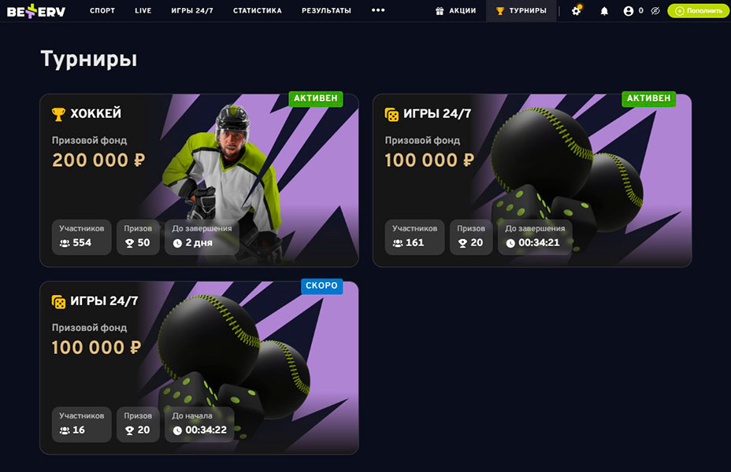Click the Пополнить deposit button
Screen dimensions: 731x472
[698, 11]
